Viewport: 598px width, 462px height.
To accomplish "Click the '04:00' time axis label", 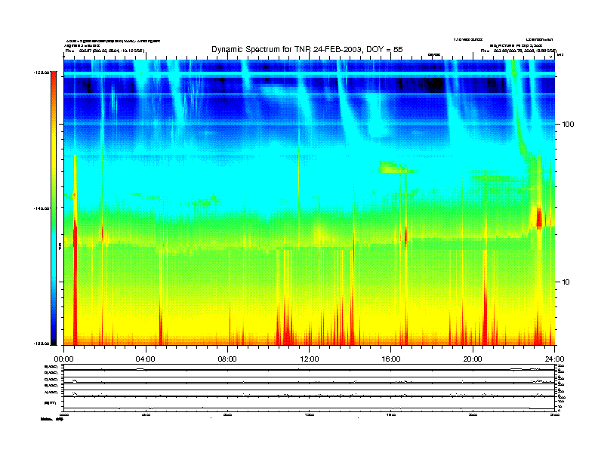I will (x=146, y=359).
